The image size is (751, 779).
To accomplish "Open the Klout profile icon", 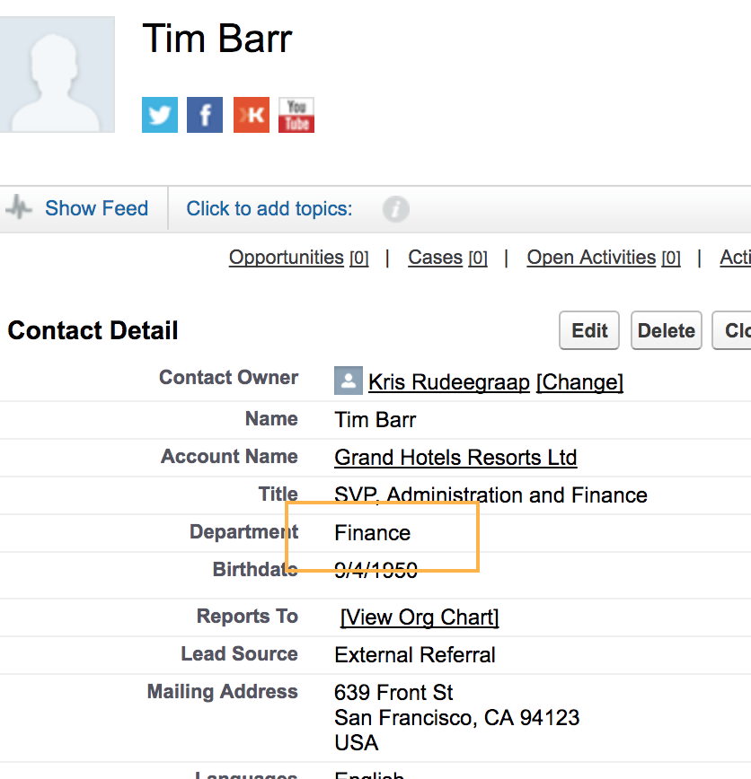I will [x=252, y=115].
